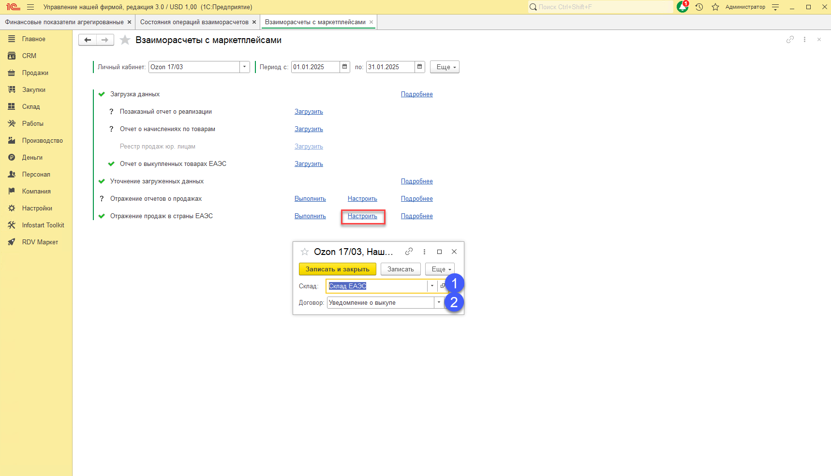Open the Персонал section
Viewport: 831px width, 476px height.
[36, 175]
